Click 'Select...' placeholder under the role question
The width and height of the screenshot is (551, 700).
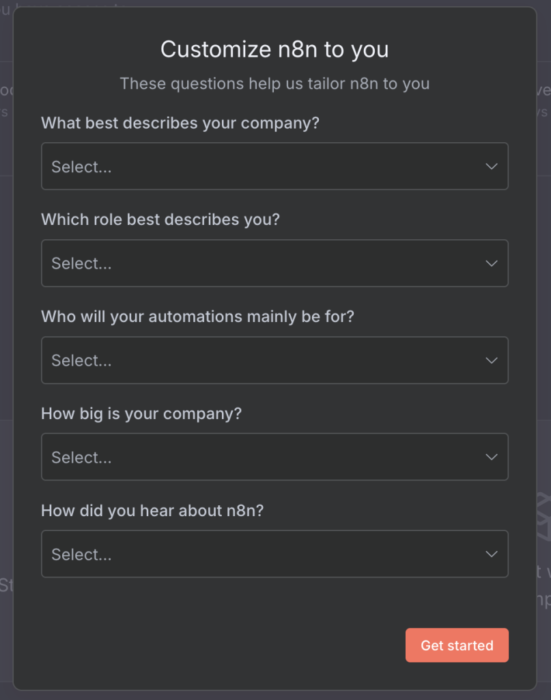coord(81,264)
